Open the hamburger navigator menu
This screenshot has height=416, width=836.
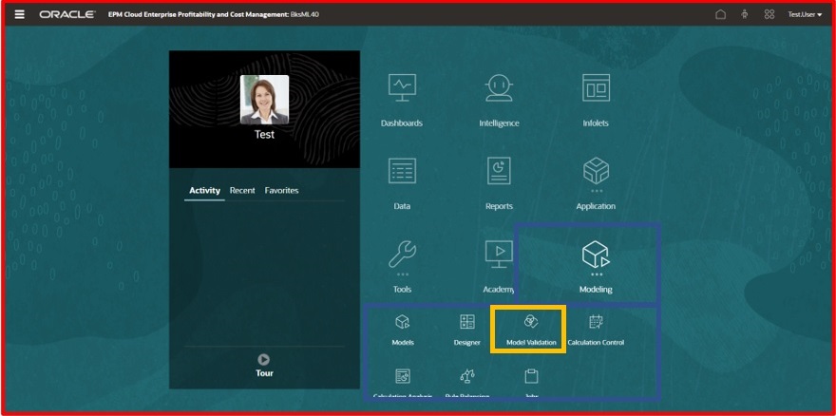tap(19, 14)
